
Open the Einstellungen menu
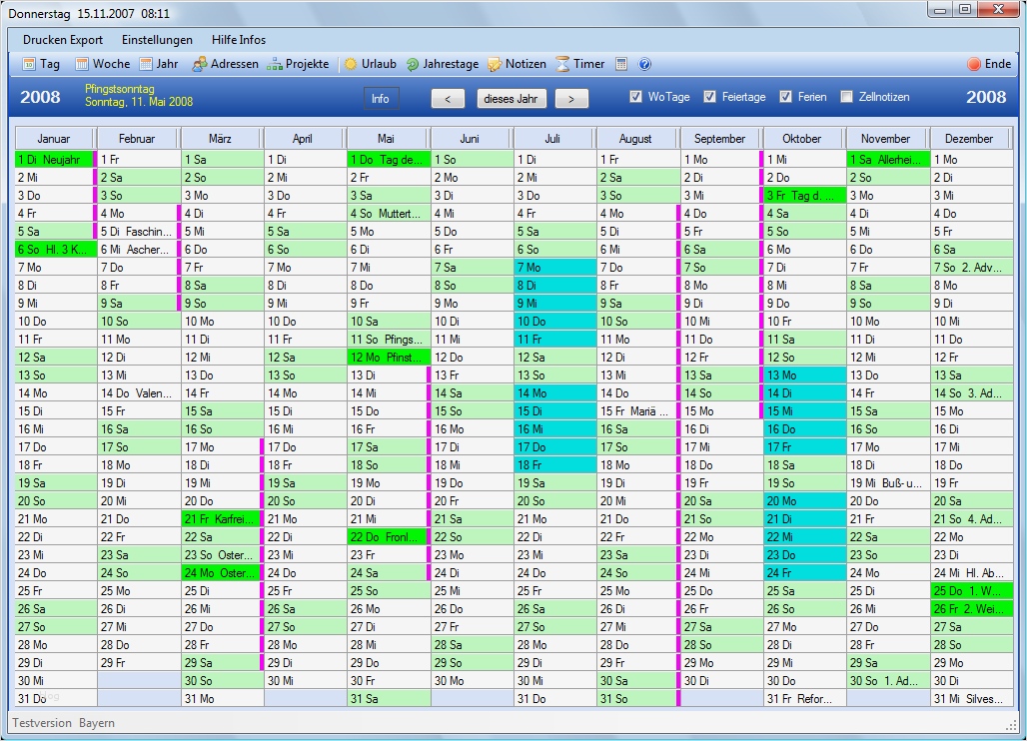click(x=157, y=39)
